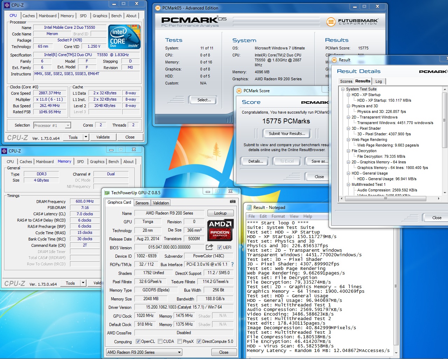Click DRAM Frequency value 600.0 MHz
This screenshot has width=448, height=359.
click(85, 202)
